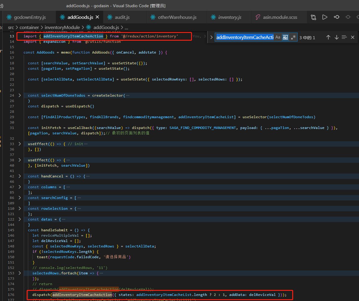The width and height of the screenshot is (359, 301).
Task: Click line number 16 in gutter
Action: coord(12,52)
